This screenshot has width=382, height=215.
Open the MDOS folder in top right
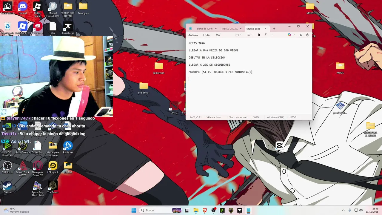tap(310, 8)
